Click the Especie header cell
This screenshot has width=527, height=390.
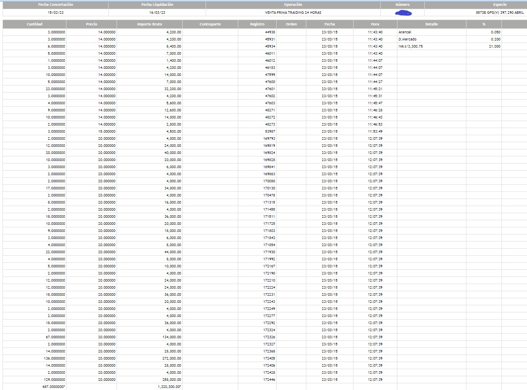(499, 5)
